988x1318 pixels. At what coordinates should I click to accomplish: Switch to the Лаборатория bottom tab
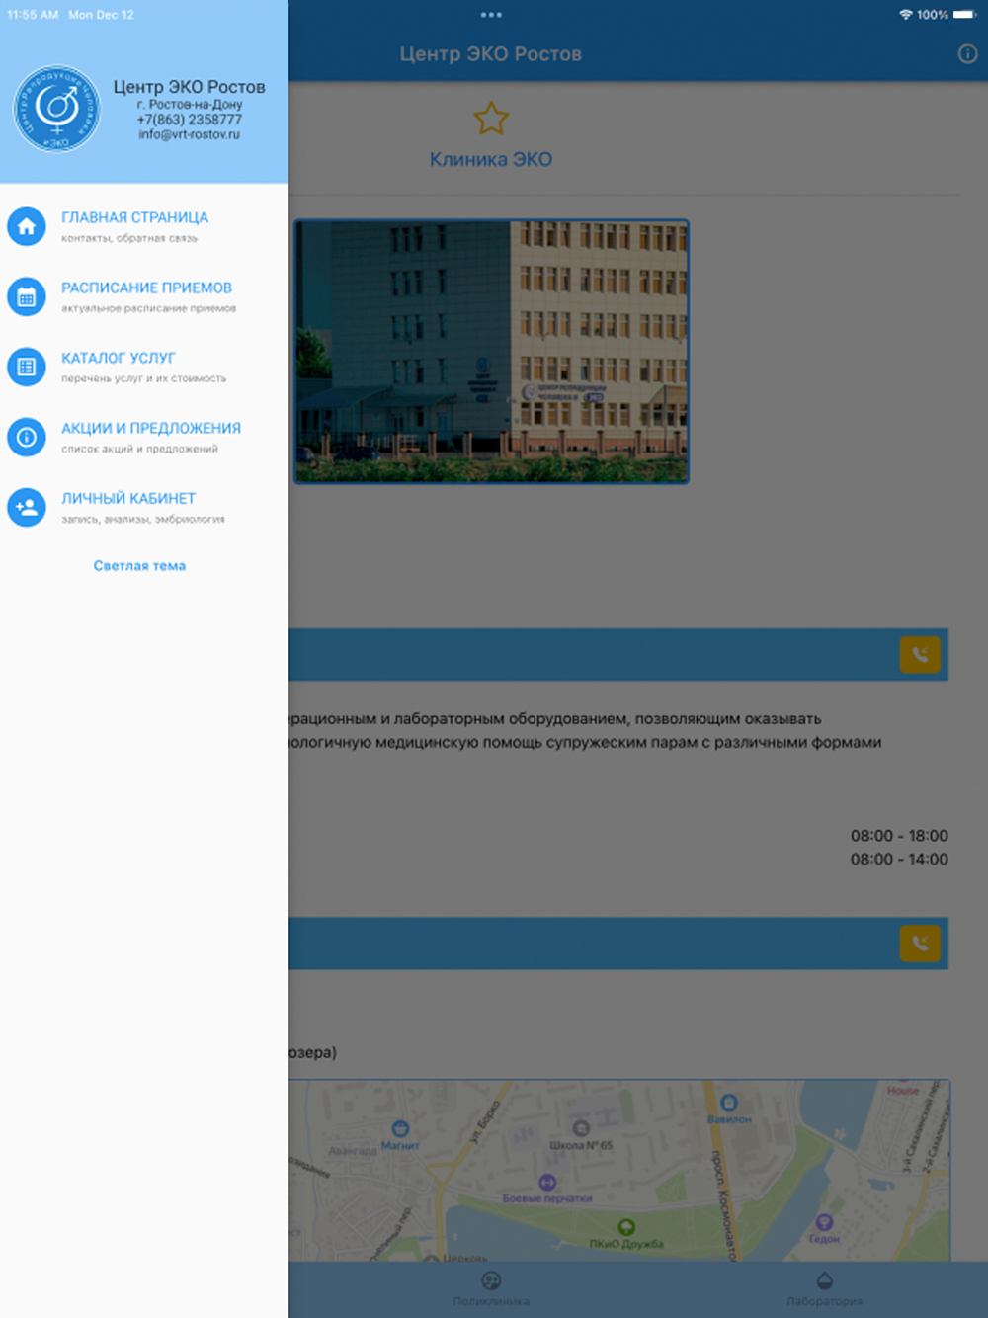click(825, 1289)
